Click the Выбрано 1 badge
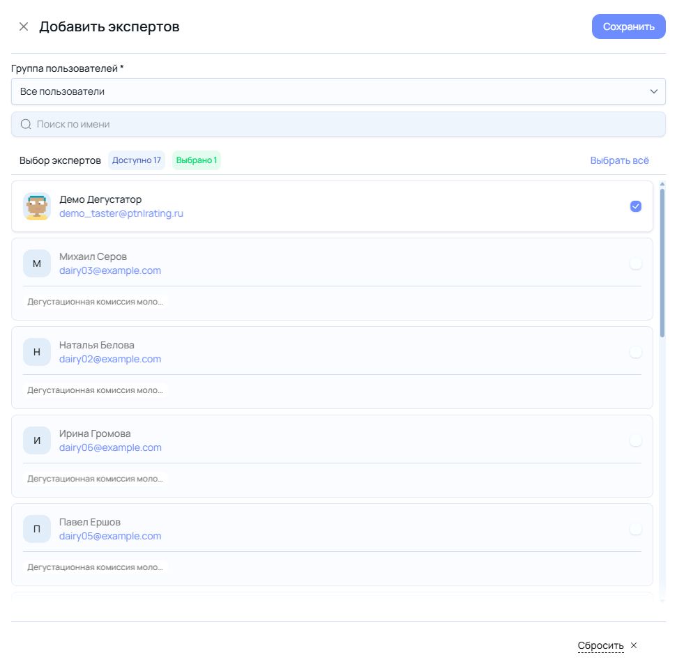 click(x=197, y=160)
